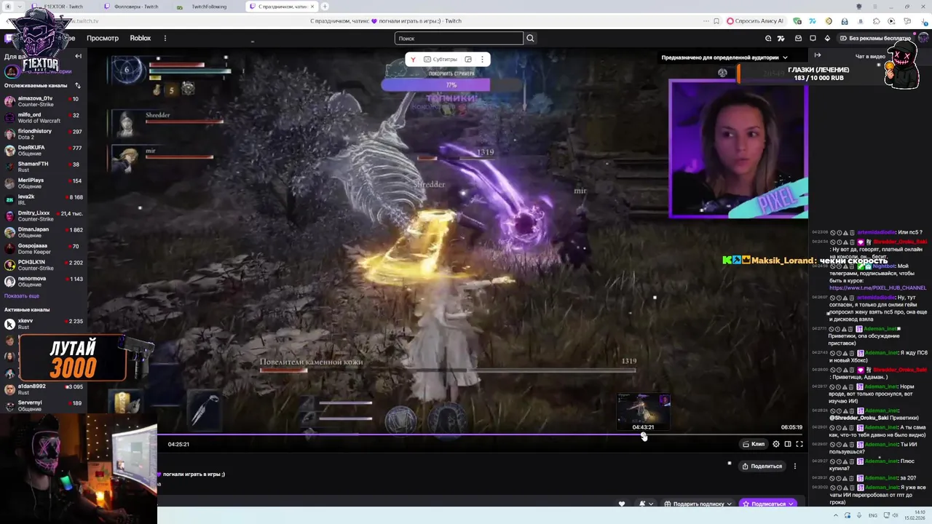Screen dimensions: 932x524
Task: Click Поделиться share button
Action: tap(762, 466)
